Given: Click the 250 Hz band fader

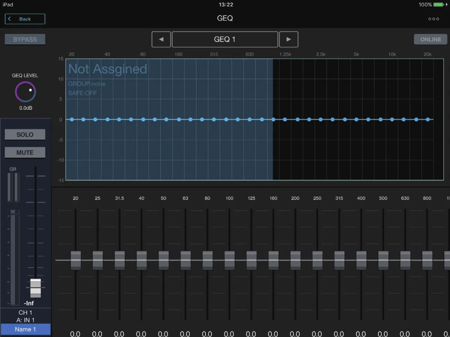Looking at the screenshot, I should coord(317,260).
